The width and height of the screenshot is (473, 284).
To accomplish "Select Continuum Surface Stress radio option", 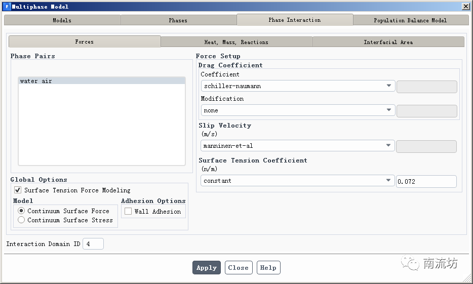I will coord(21,220).
